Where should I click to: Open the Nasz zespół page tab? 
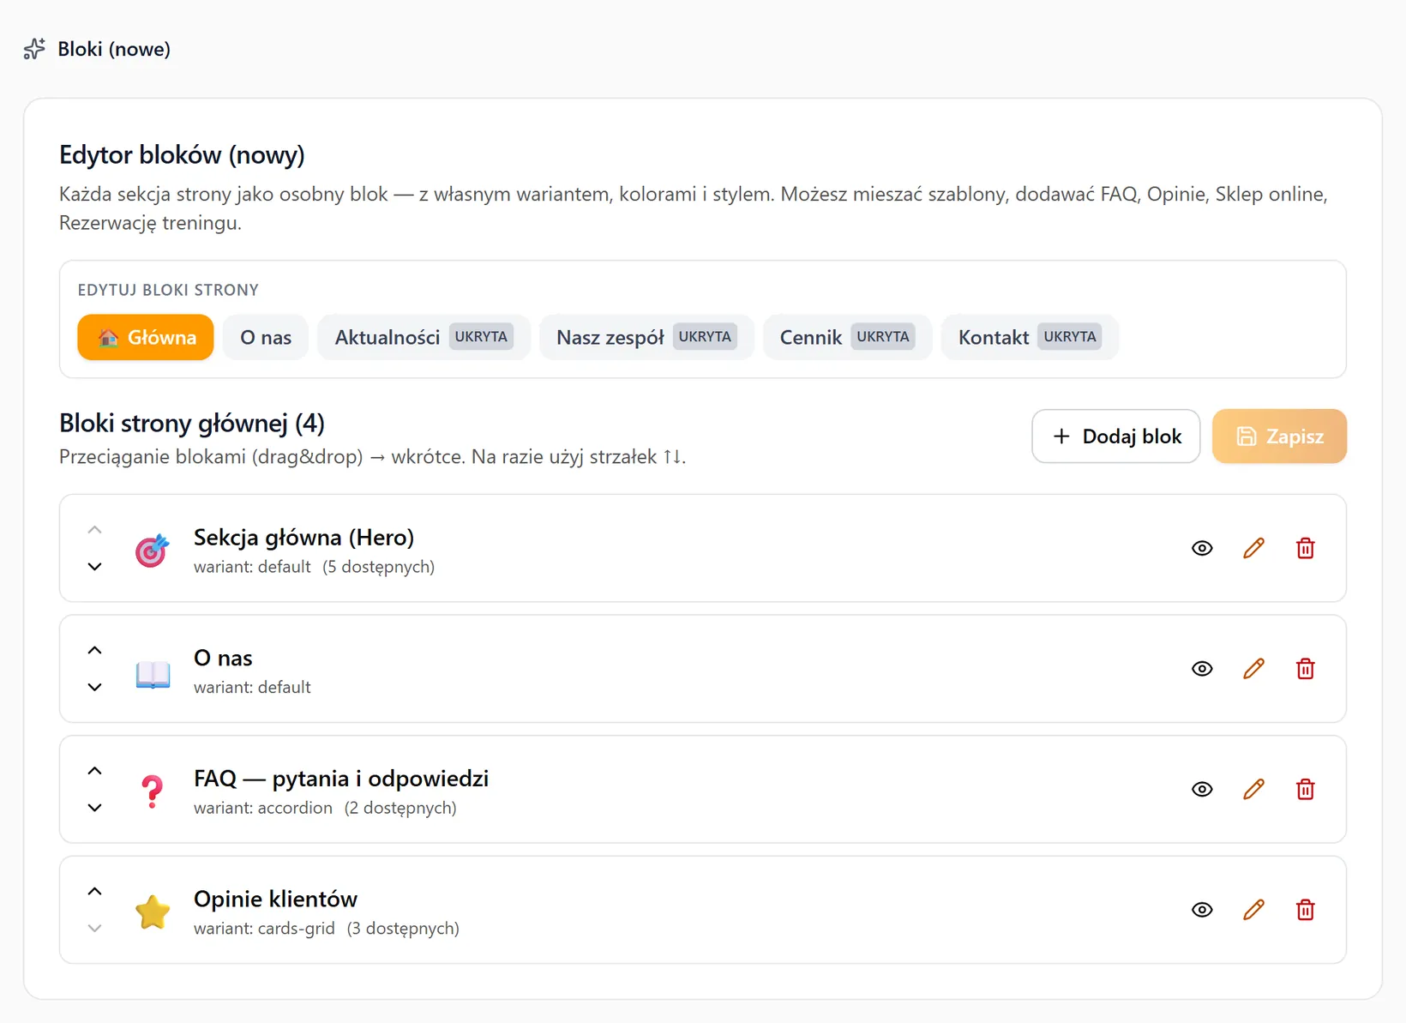(646, 337)
